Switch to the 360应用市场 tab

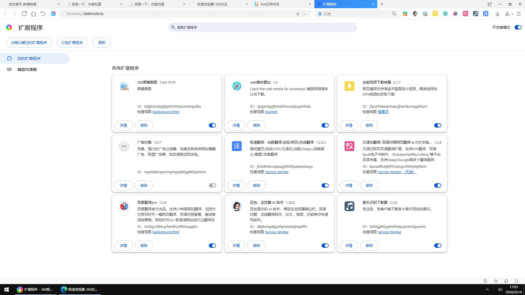[283, 4]
